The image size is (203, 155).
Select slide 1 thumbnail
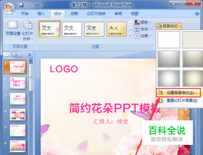tap(17, 67)
